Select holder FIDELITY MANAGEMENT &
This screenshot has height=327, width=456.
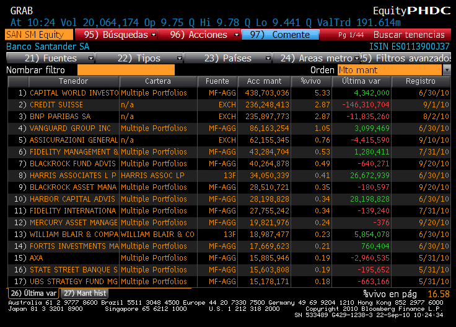coord(74,152)
